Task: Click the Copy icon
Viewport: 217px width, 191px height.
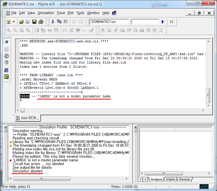Action: tap(59, 21)
